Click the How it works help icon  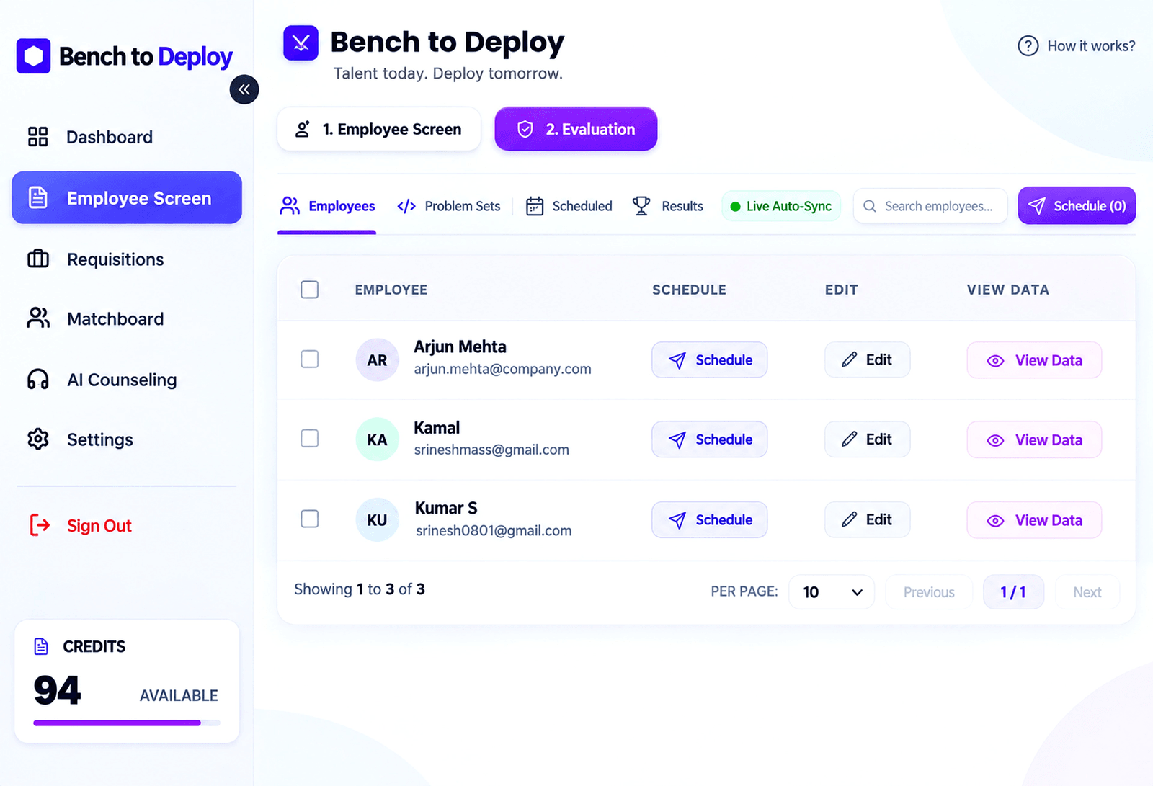[1028, 46]
